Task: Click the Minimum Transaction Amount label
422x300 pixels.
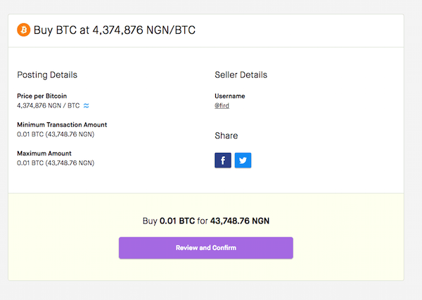Action: pos(62,125)
